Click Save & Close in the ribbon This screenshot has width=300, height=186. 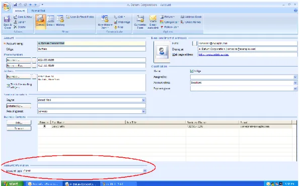pos(8,22)
